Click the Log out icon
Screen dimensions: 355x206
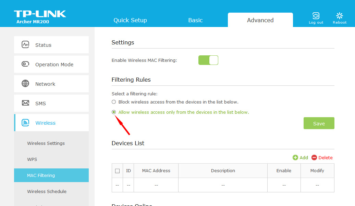coord(316,16)
